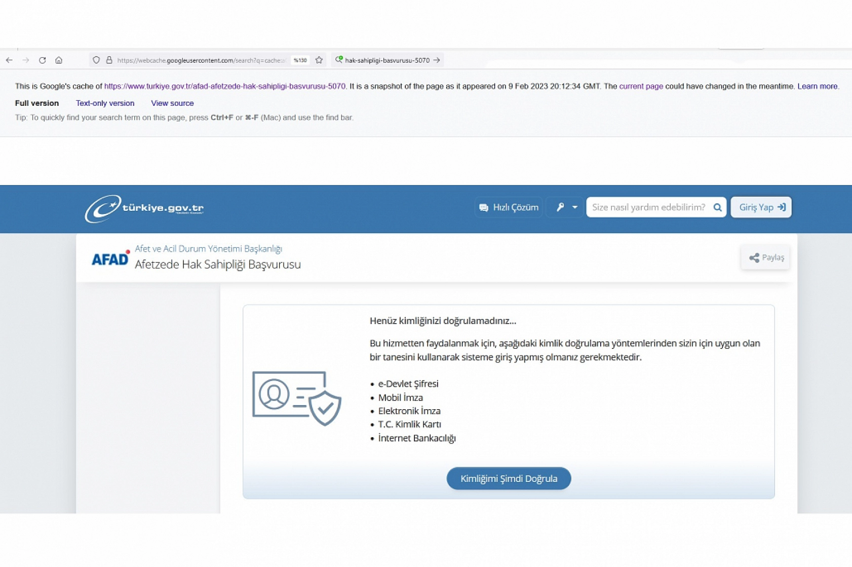Reload the page with refresh icon
Image resolution: width=852 pixels, height=567 pixels.
pyautogui.click(x=43, y=60)
